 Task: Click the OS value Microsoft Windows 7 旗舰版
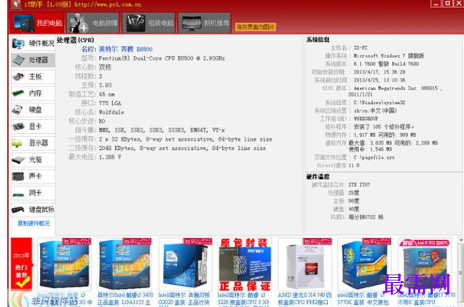pos(389,56)
